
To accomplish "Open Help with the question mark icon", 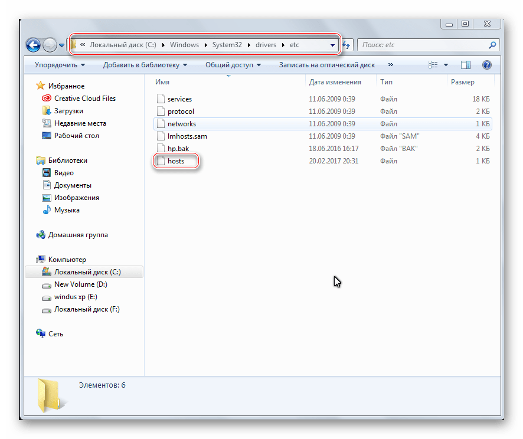I will click(486, 65).
